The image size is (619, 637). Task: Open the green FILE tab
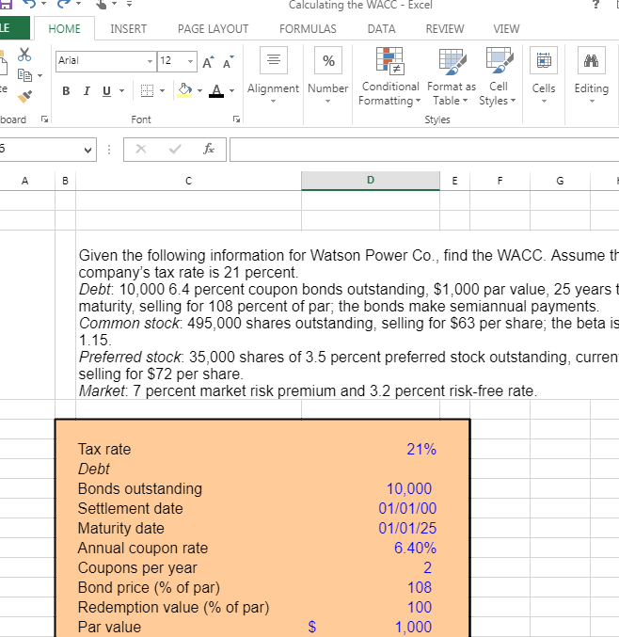pyautogui.click(x=15, y=28)
